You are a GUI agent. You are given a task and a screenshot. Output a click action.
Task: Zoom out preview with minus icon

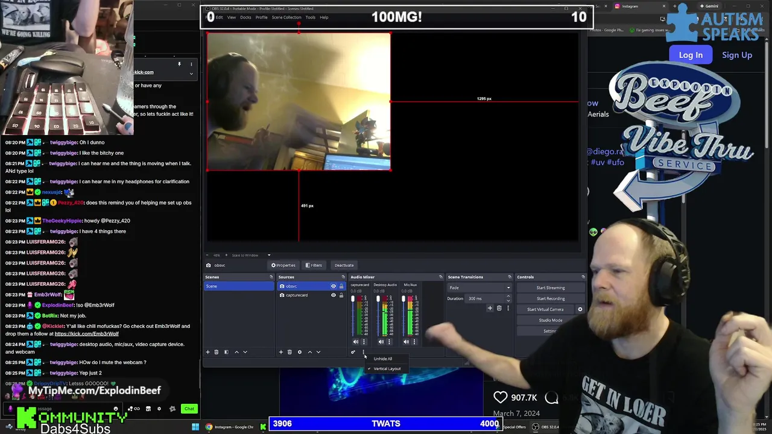point(207,255)
